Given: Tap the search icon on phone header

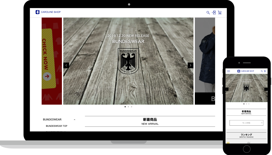Looking at the screenshot, I should point(262,71).
